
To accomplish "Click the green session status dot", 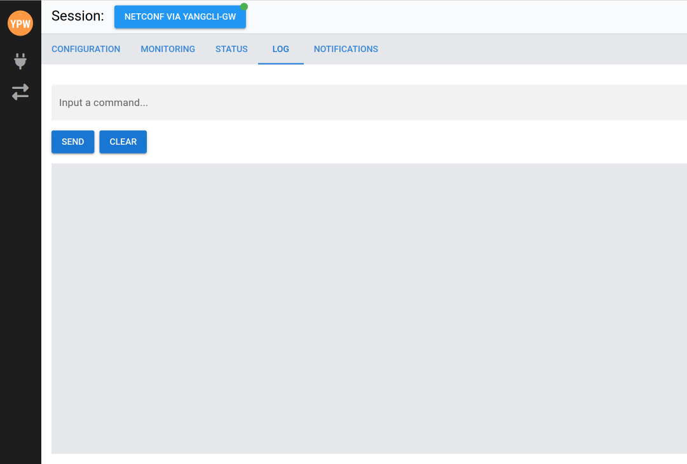I will [x=244, y=6].
